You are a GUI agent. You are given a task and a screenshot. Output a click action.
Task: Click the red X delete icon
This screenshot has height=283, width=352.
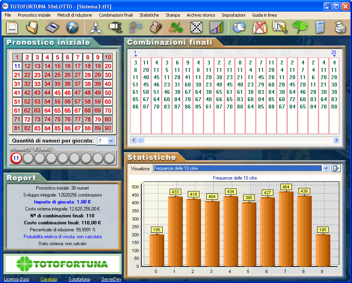[259, 27]
